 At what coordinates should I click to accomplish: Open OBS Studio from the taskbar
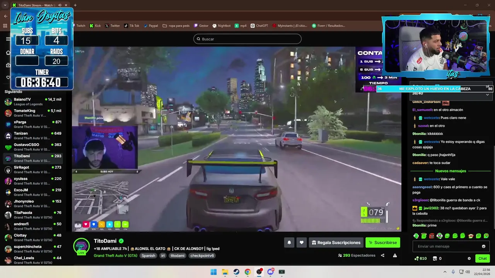259,272
